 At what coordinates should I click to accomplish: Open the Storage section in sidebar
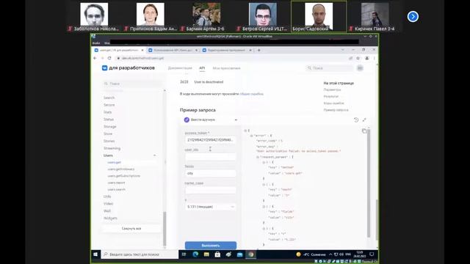coord(109,127)
